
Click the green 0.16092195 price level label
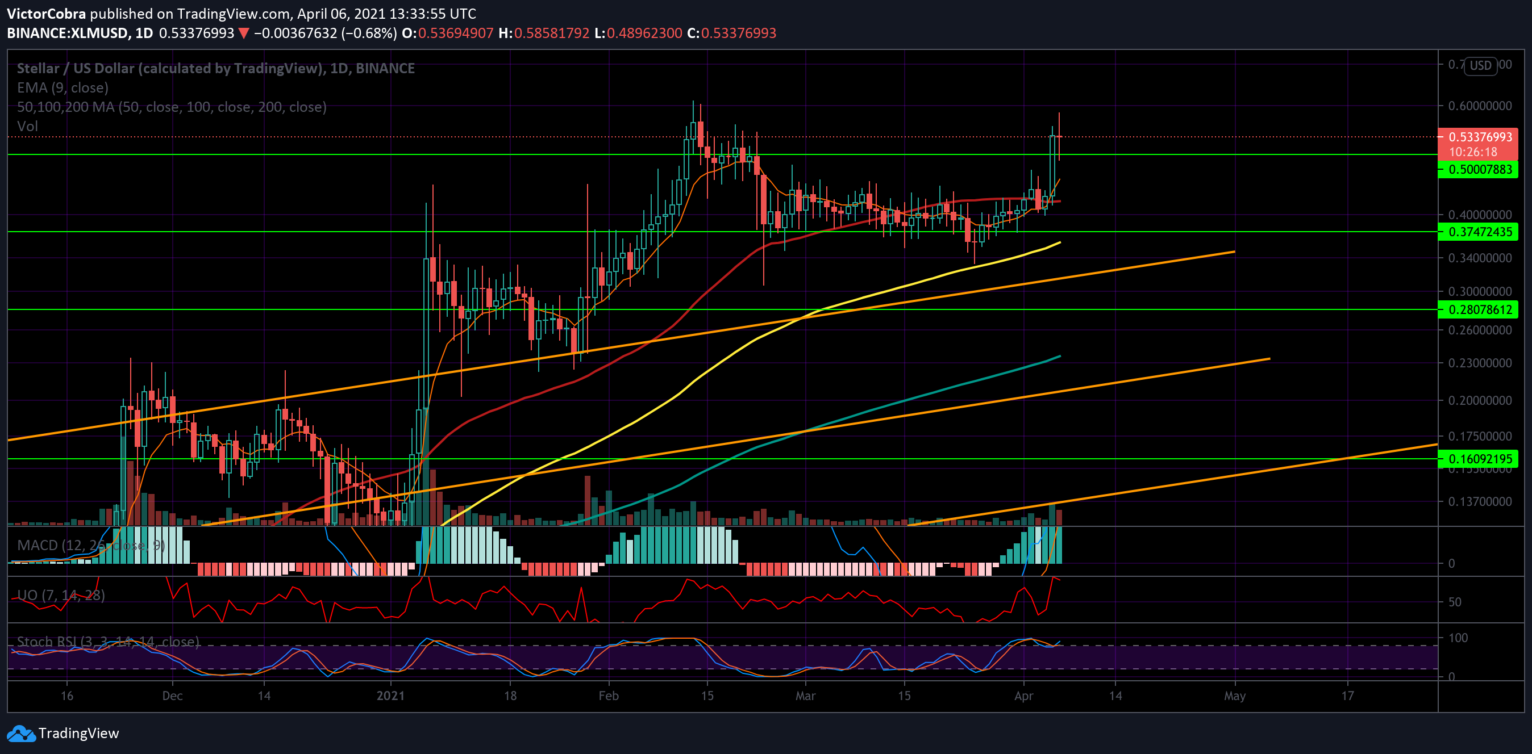click(1477, 459)
